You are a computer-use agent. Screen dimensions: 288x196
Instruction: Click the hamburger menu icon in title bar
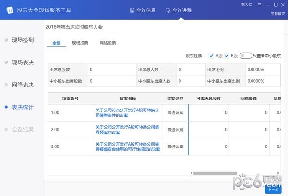[x=259, y=5]
